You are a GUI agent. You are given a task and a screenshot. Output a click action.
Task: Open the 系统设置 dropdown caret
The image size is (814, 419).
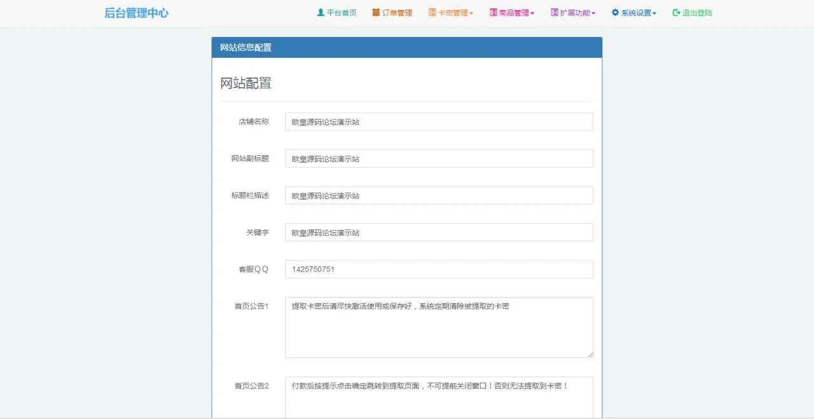(x=654, y=13)
